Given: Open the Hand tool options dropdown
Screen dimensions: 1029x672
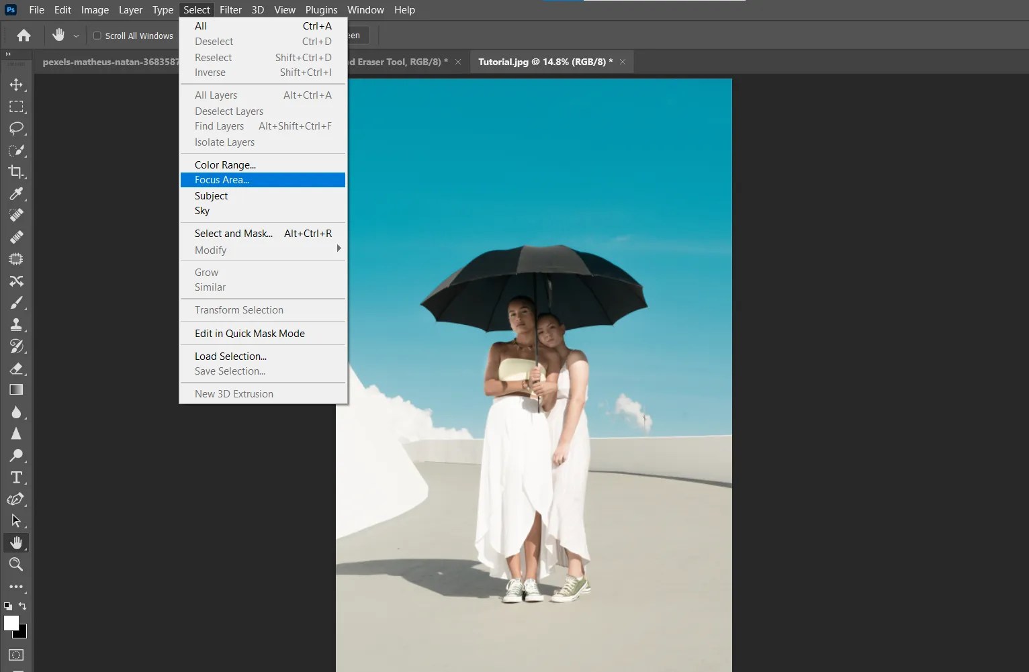Looking at the screenshot, I should click(76, 35).
